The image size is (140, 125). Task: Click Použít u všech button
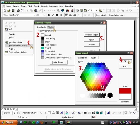pos(91,35)
